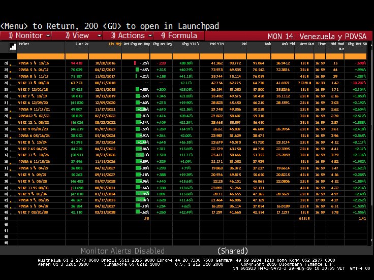
Task: Select the PDVSA 9 11/17/21 ticker
Action: [34, 109]
